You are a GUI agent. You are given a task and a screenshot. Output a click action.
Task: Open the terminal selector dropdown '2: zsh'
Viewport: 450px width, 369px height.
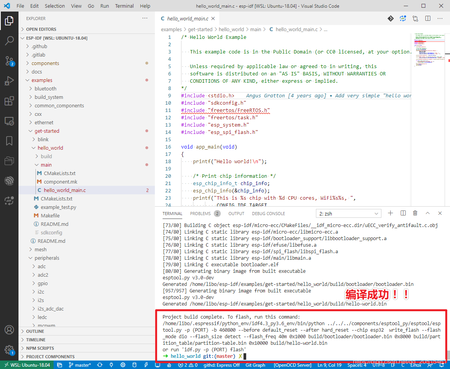348,214
